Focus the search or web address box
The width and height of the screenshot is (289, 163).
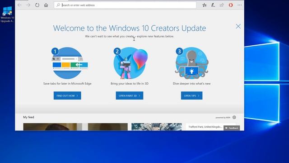point(125,5)
